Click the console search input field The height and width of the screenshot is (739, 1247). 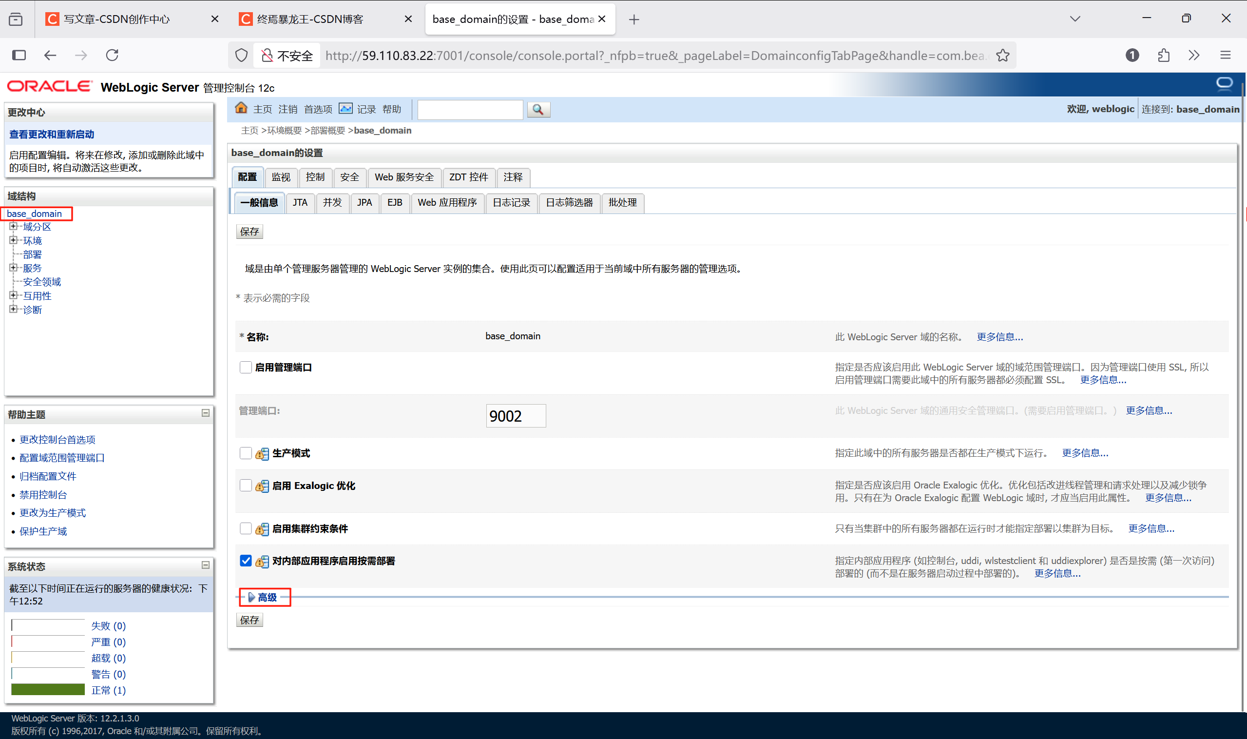click(x=470, y=110)
